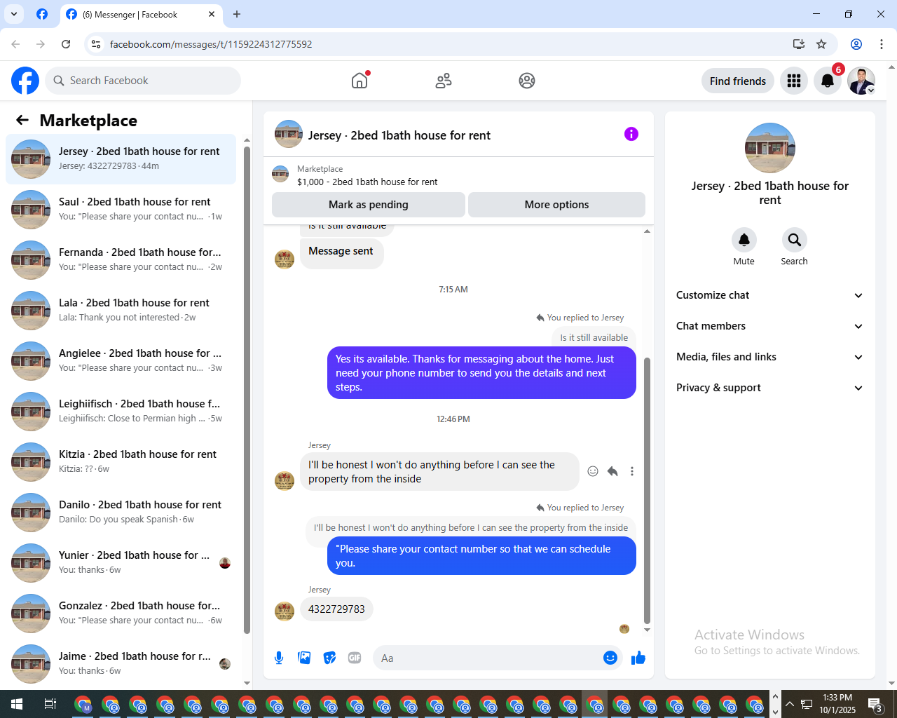Screen dimensions: 897x718
Task: Attach a photo or file icon
Action: click(x=304, y=658)
